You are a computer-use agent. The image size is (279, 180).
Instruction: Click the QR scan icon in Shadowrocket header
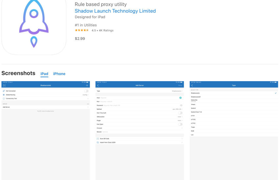(x=4, y=85)
